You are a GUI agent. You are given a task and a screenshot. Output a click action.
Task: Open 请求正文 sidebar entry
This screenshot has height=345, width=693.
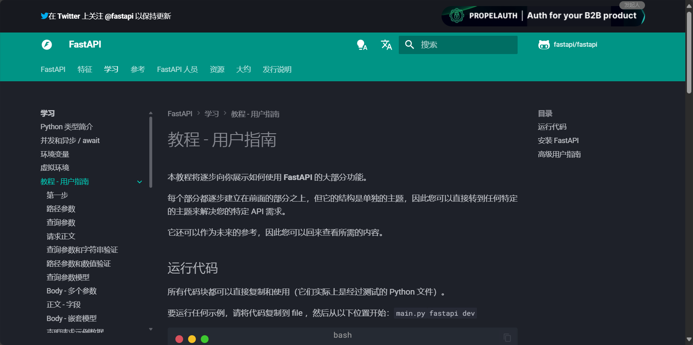pyautogui.click(x=61, y=237)
